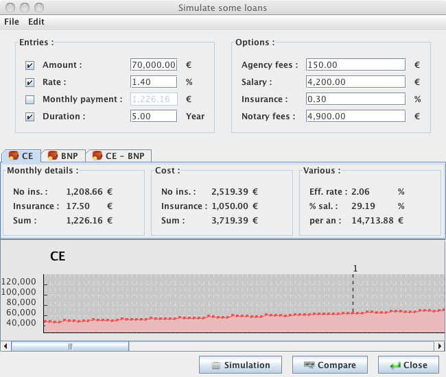This screenshot has width=446, height=377.
Task: Click the monitors icon on Compare button
Action: pyautogui.click(x=309, y=365)
